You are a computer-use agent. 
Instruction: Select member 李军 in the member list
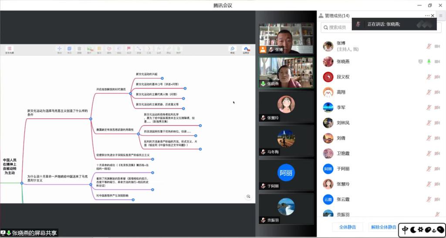(341, 107)
